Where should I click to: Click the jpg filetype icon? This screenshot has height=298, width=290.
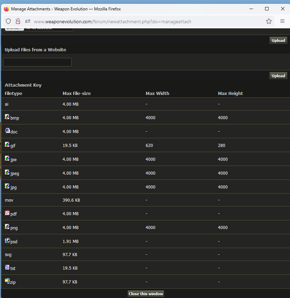click(7, 186)
